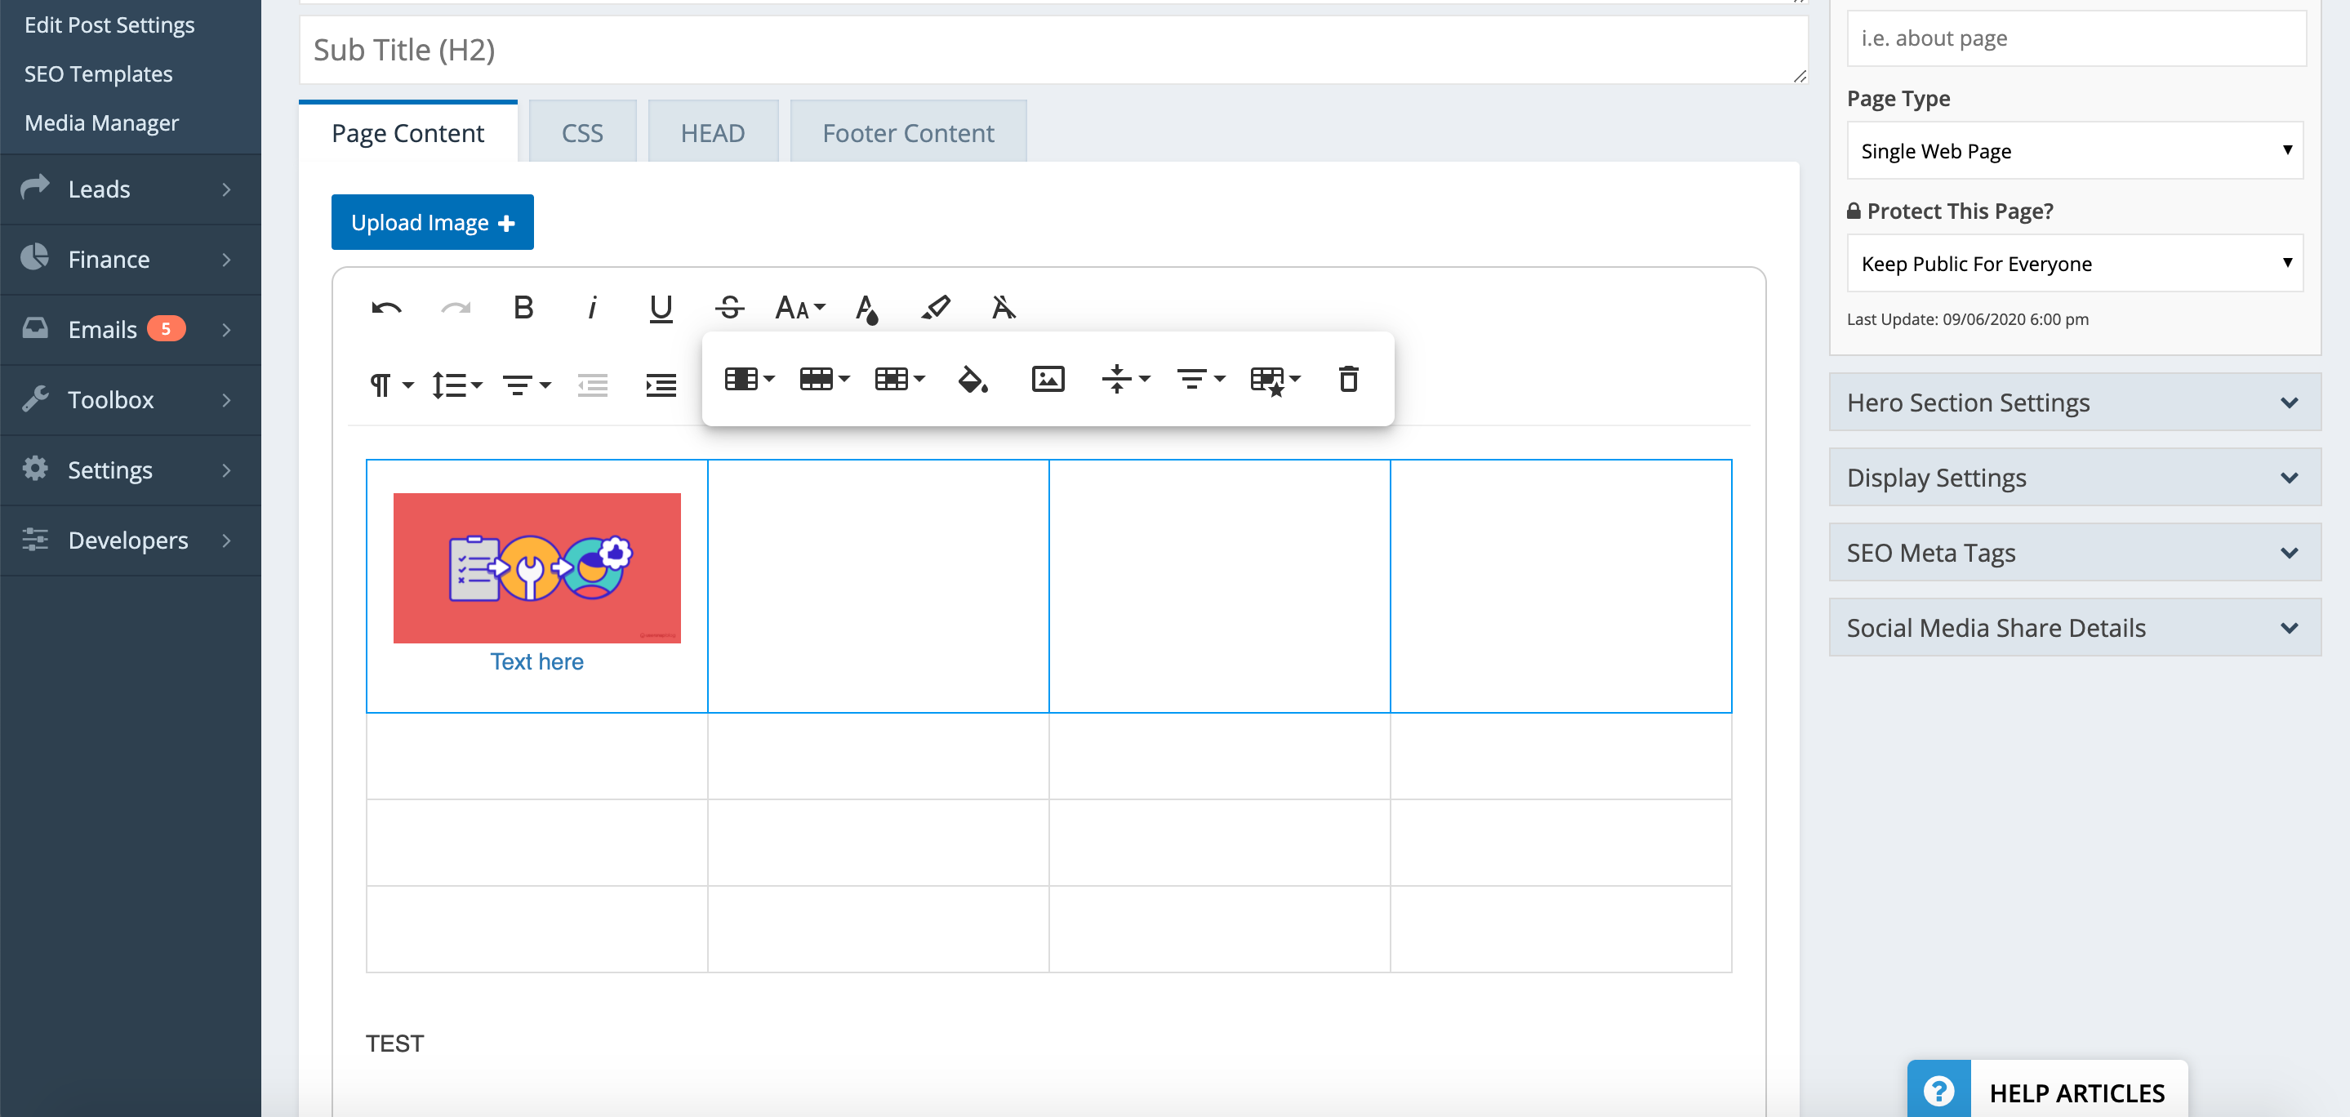The width and height of the screenshot is (2350, 1117).
Task: Select the text highlighter icon
Action: tap(936, 308)
